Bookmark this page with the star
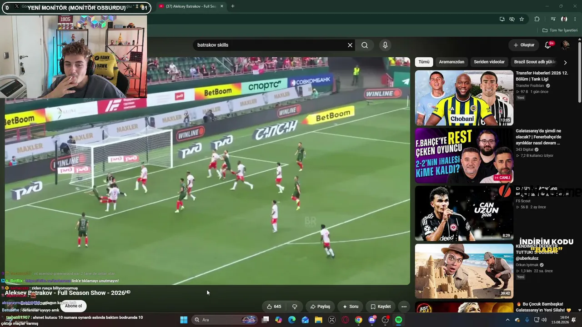The height and width of the screenshot is (327, 582). [x=522, y=19]
